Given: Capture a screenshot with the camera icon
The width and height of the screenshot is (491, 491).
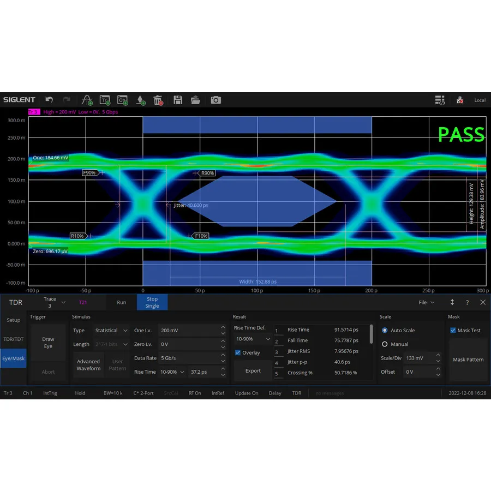Looking at the screenshot, I should click(x=215, y=100).
